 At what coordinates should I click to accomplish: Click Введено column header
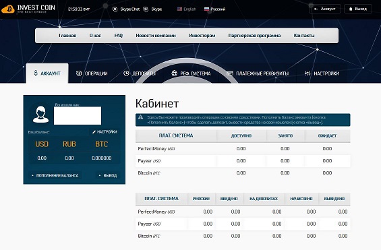(229, 199)
